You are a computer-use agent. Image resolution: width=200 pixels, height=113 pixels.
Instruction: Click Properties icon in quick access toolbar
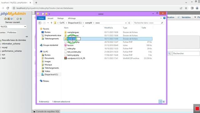43,14
